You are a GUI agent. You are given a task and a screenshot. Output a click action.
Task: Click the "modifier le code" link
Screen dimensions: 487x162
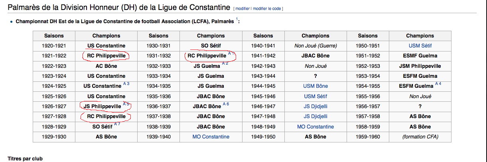pyautogui.click(x=267, y=8)
